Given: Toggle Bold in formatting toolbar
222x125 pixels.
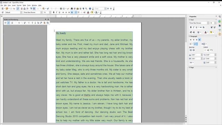Looking at the screenshot, I should point(54,12).
